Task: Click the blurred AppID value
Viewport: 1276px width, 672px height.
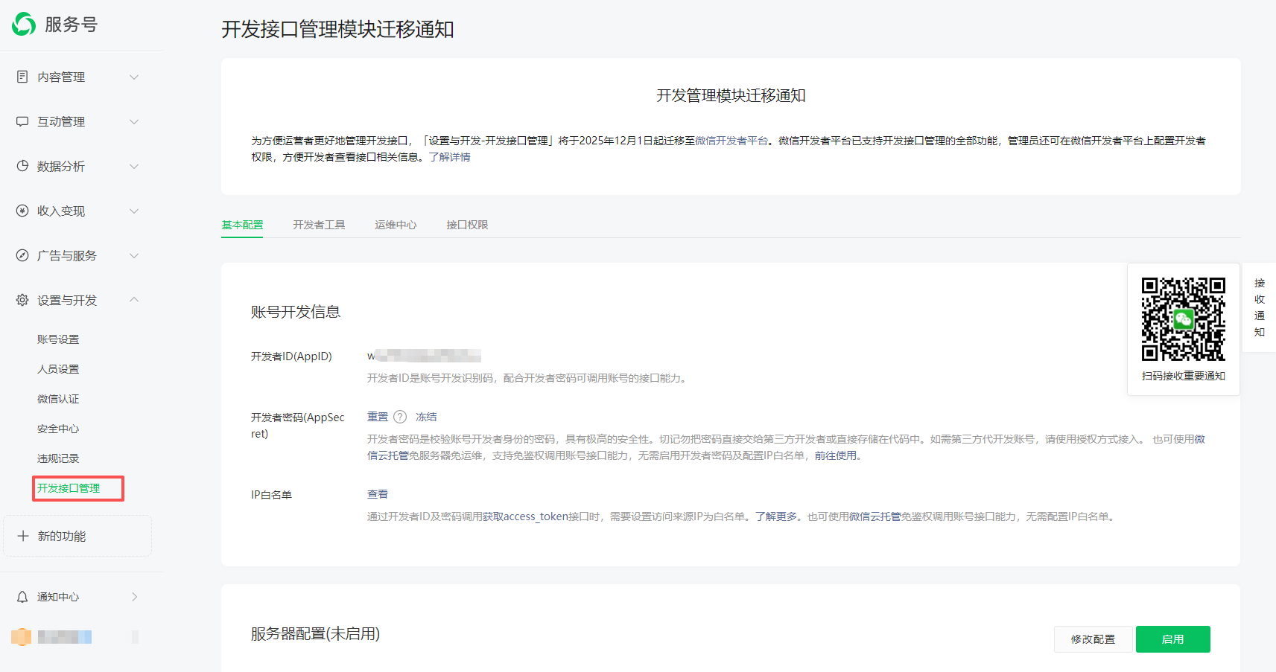Action: point(424,356)
